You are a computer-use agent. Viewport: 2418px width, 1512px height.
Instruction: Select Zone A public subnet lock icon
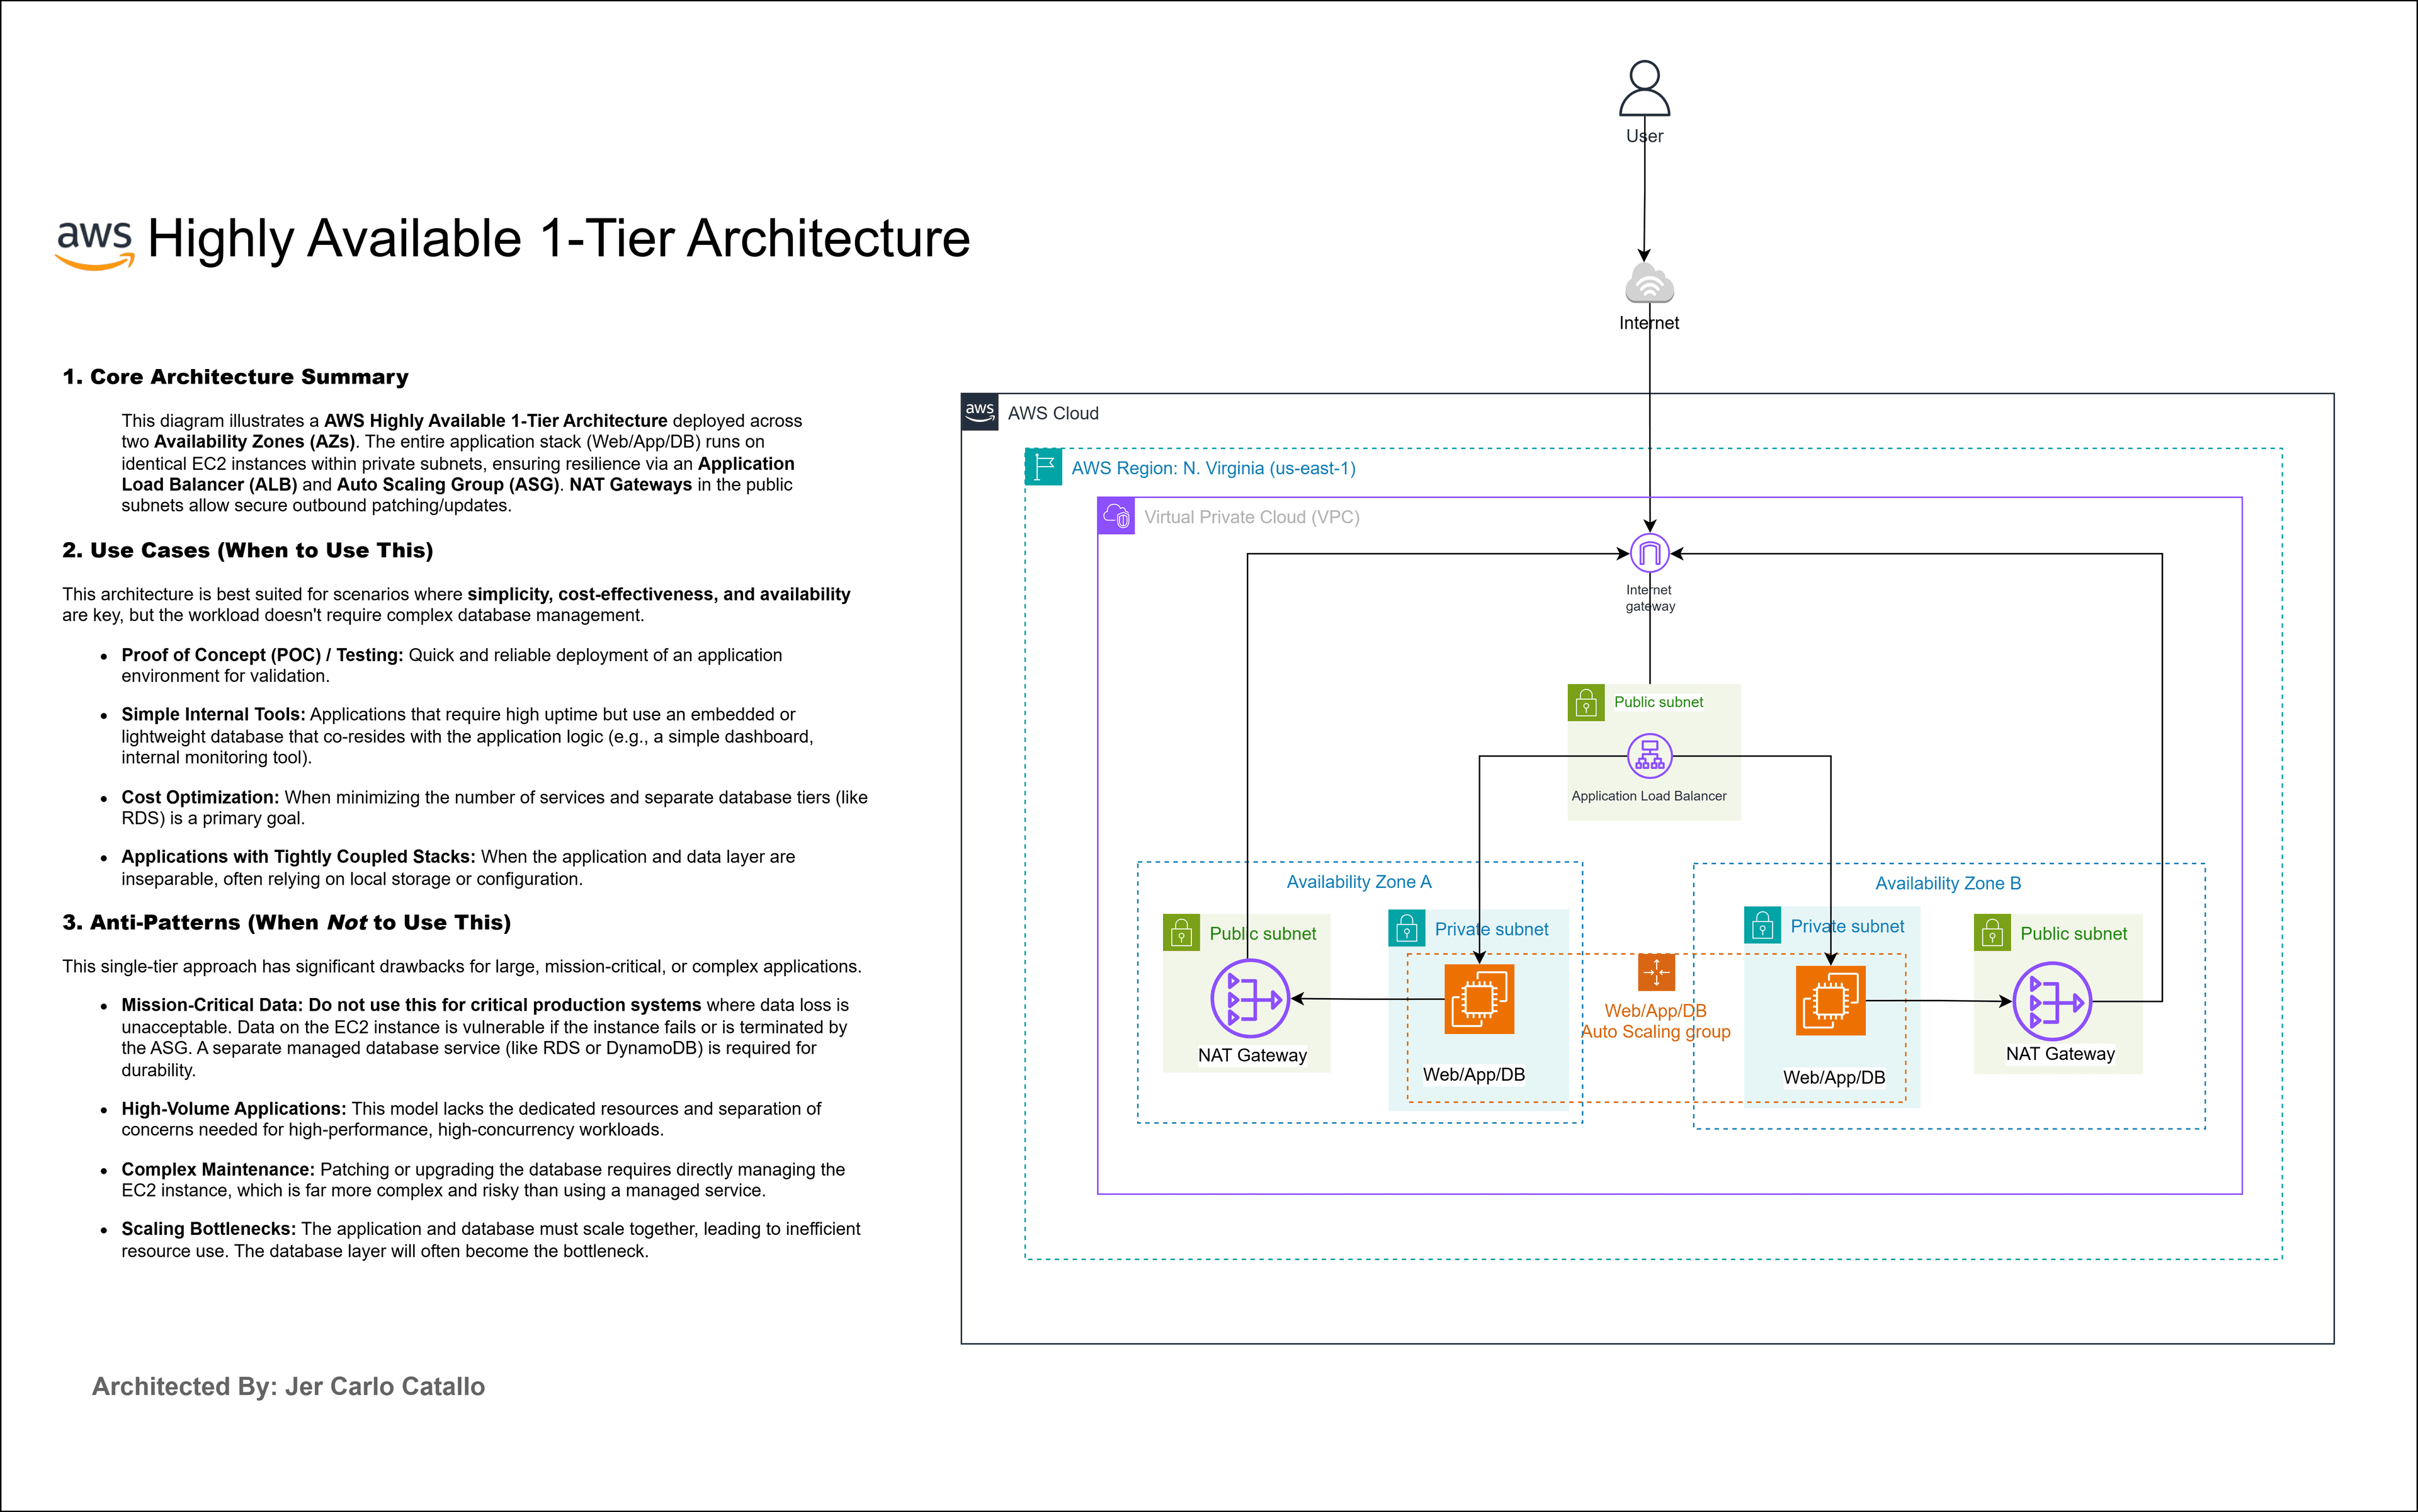(x=1181, y=933)
